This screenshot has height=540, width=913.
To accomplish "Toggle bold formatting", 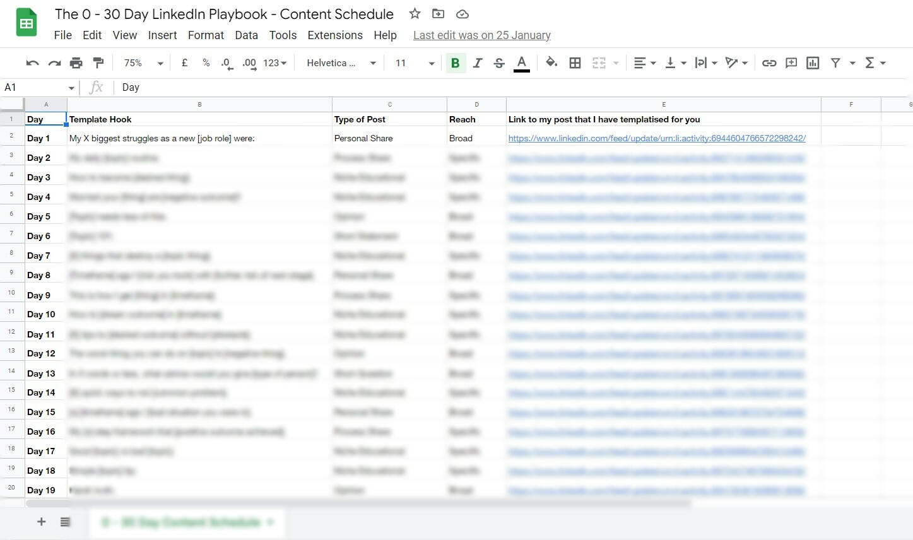I will click(455, 63).
